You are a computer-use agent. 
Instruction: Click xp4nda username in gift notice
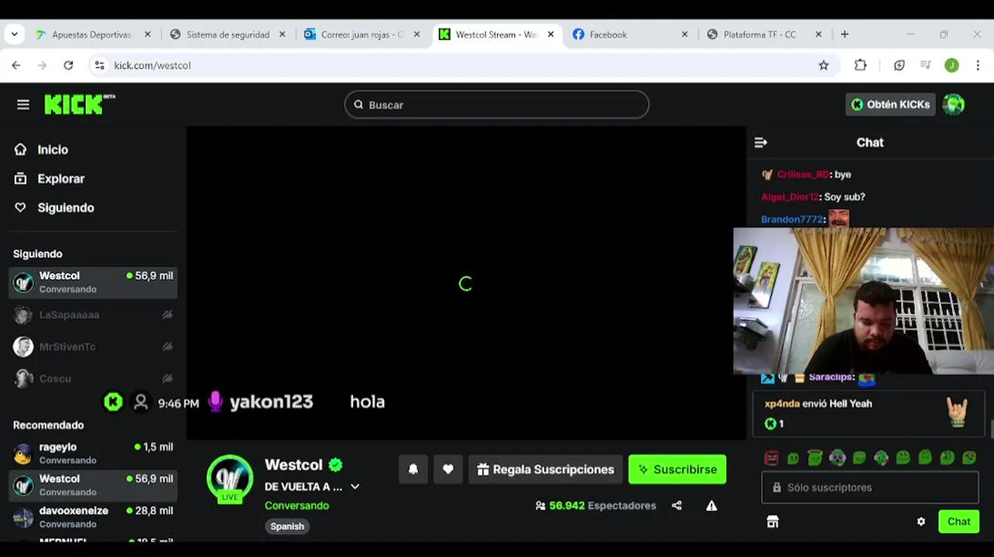coord(782,404)
